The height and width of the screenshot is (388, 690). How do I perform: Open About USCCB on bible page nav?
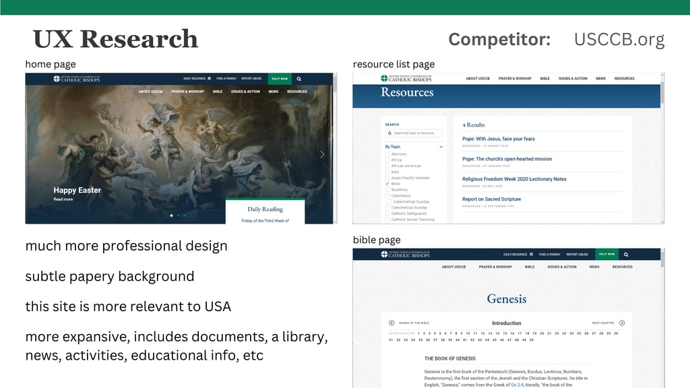pyautogui.click(x=453, y=267)
